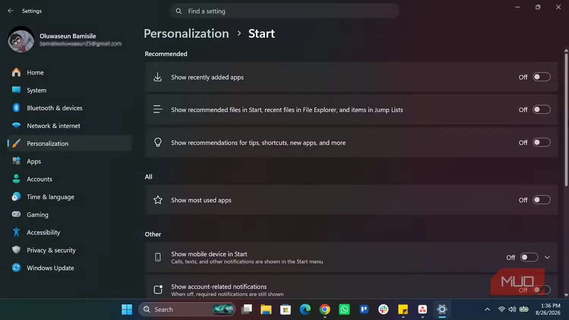The height and width of the screenshot is (320, 569).
Task: Open Bluetooth & devices settings
Action: click(x=70, y=108)
